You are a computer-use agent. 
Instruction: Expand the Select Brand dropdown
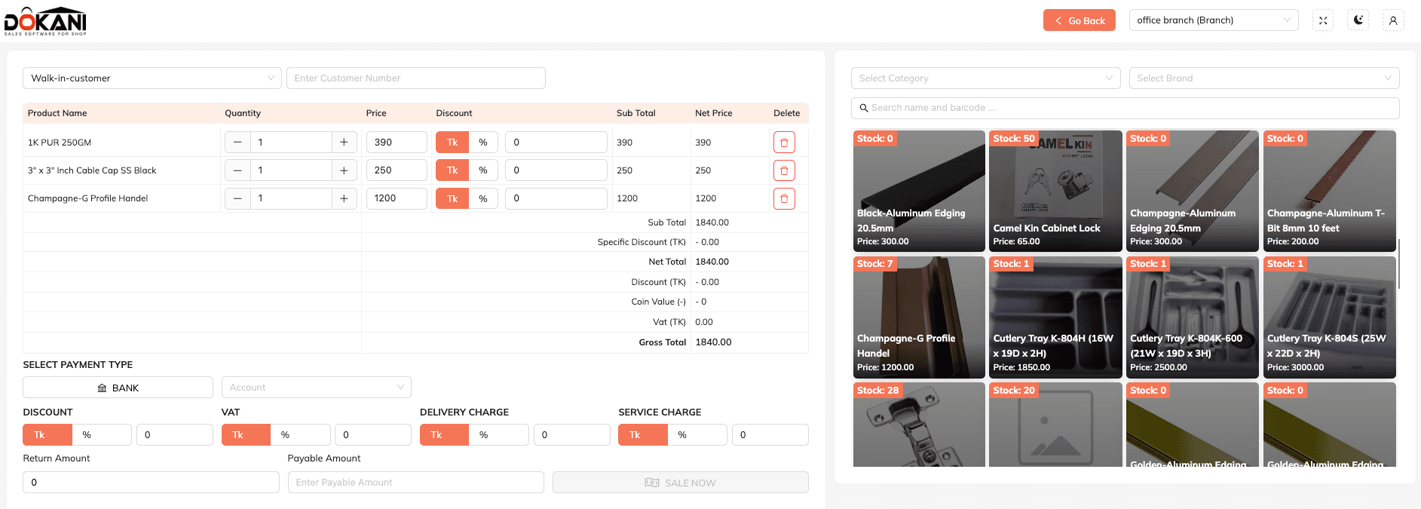[x=1264, y=78]
